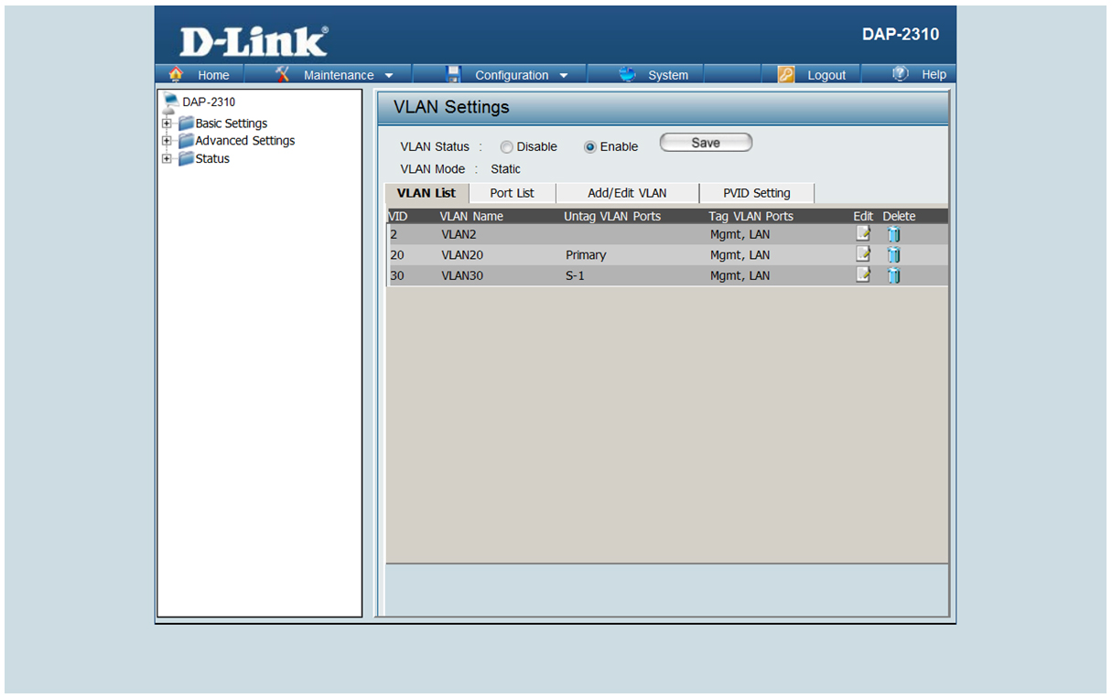1112x698 pixels.
Task: Switch to the PVID Setting tab
Action: (756, 193)
